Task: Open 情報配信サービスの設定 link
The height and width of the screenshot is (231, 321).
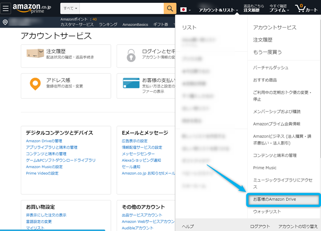Action: [x=142, y=147]
